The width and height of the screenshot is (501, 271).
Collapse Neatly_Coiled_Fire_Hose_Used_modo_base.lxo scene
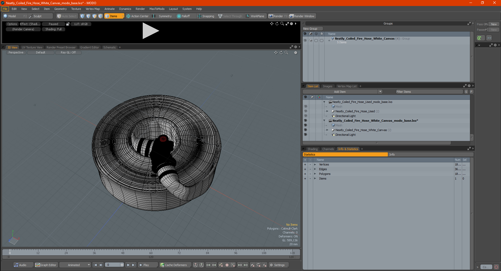324,102
